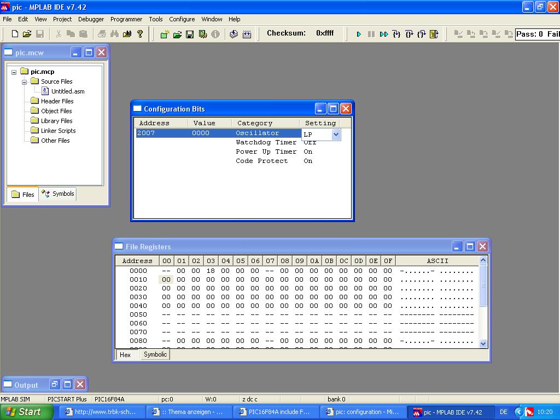Click the New Project icon
The height and width of the screenshot is (420, 560).
[165, 34]
